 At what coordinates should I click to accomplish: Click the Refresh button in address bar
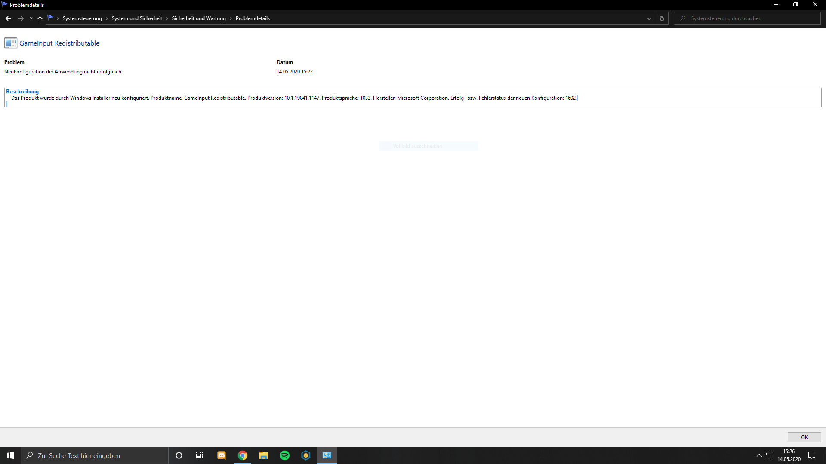[662, 18]
